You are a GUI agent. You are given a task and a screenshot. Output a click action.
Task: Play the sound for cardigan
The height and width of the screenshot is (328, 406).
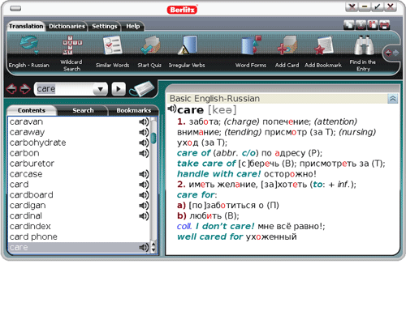[x=144, y=206]
